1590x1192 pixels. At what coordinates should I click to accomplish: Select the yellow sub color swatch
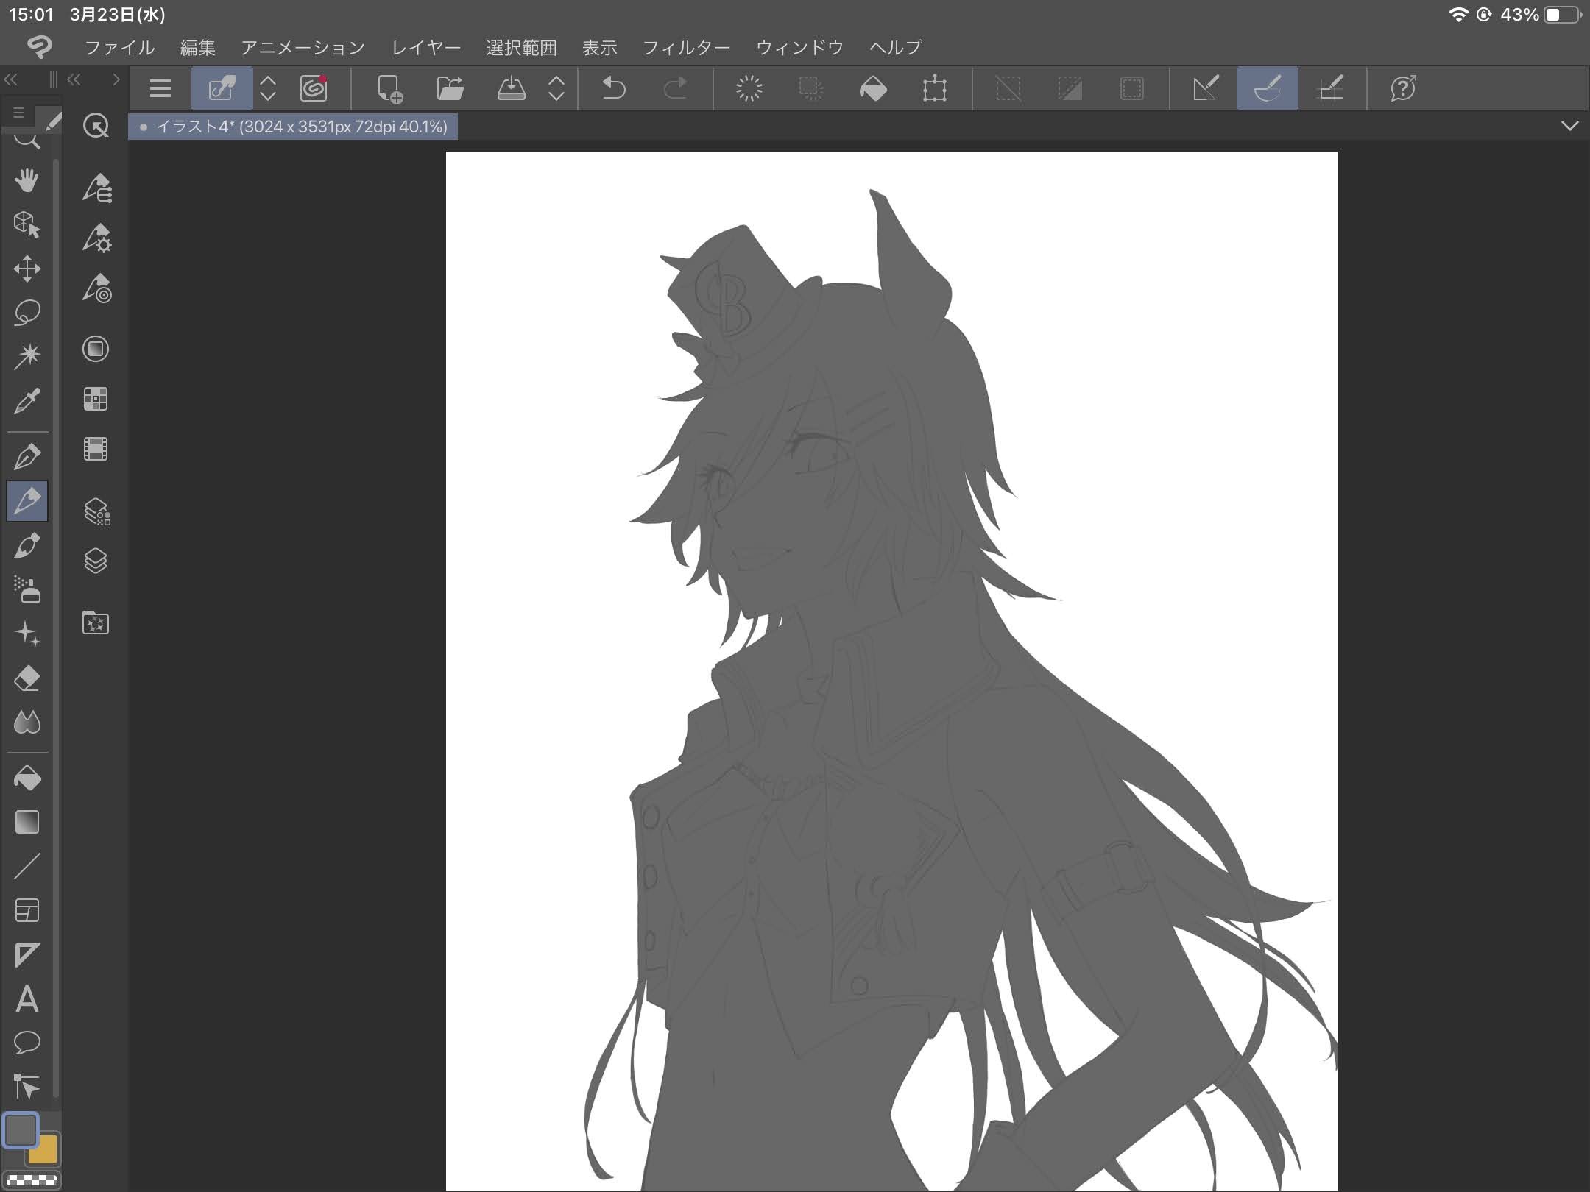pos(46,1153)
